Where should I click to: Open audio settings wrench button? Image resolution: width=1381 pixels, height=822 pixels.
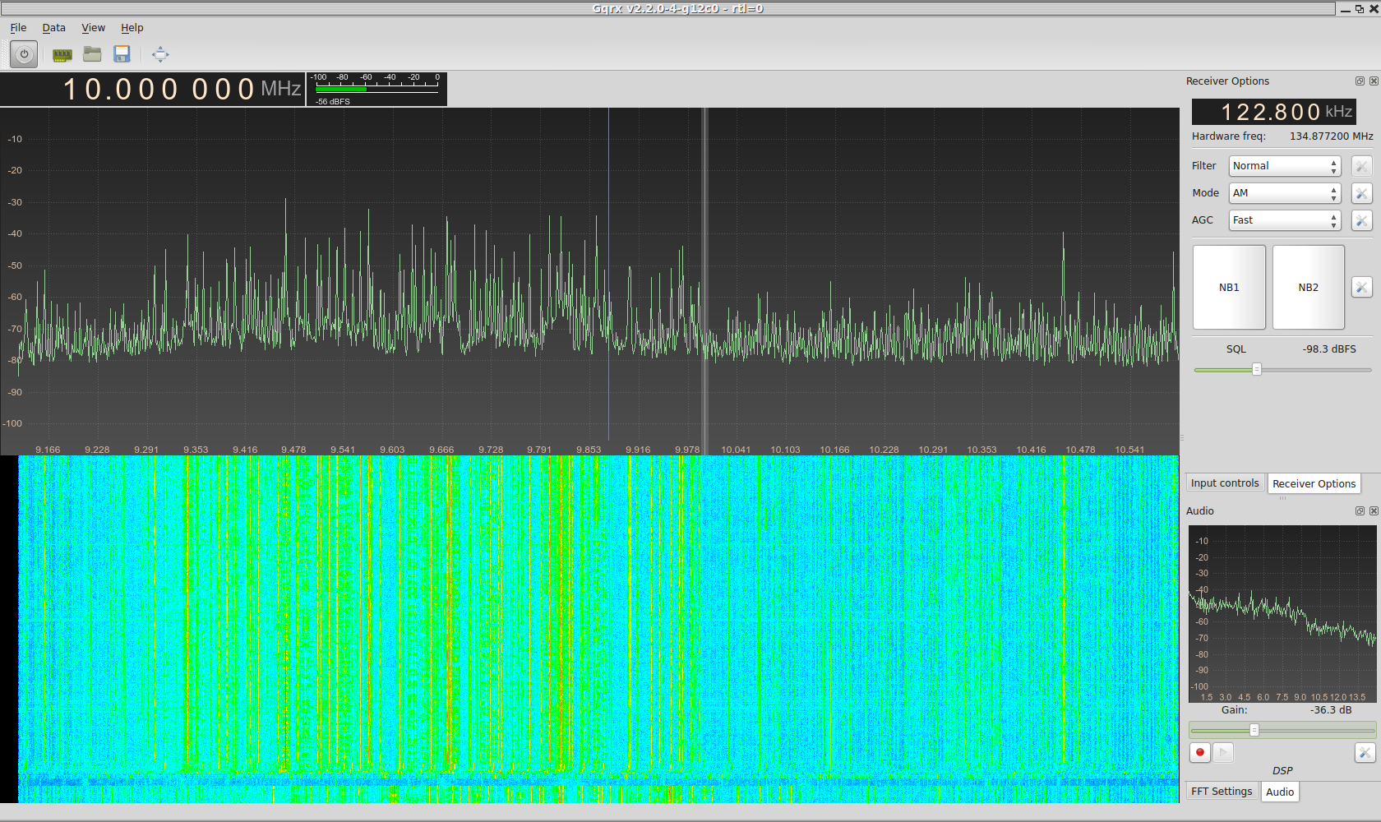(x=1364, y=752)
